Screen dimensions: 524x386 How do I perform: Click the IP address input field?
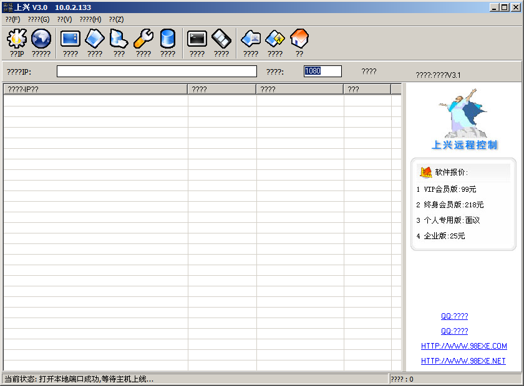tap(157, 72)
